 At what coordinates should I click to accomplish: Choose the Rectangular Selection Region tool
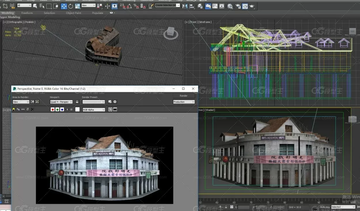point(49,6)
